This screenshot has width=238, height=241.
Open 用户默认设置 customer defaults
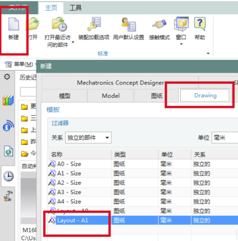tap(128, 24)
